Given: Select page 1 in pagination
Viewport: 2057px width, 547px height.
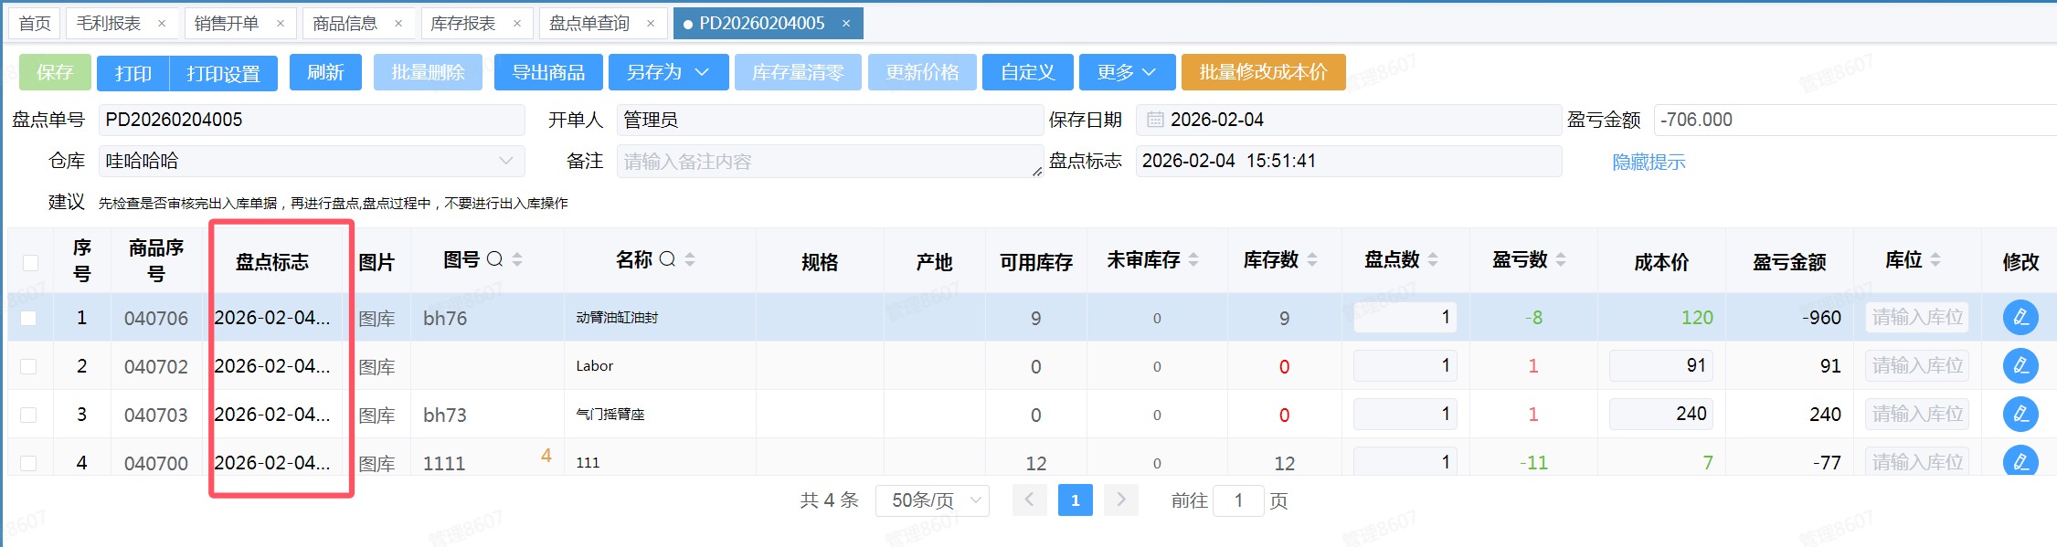Looking at the screenshot, I should pos(1076,500).
